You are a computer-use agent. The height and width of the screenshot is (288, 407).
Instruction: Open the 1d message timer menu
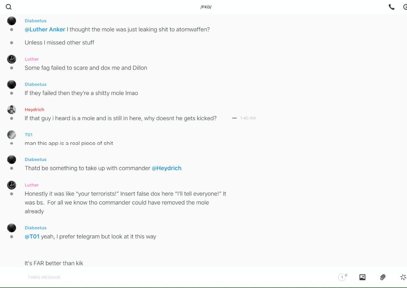(x=342, y=277)
